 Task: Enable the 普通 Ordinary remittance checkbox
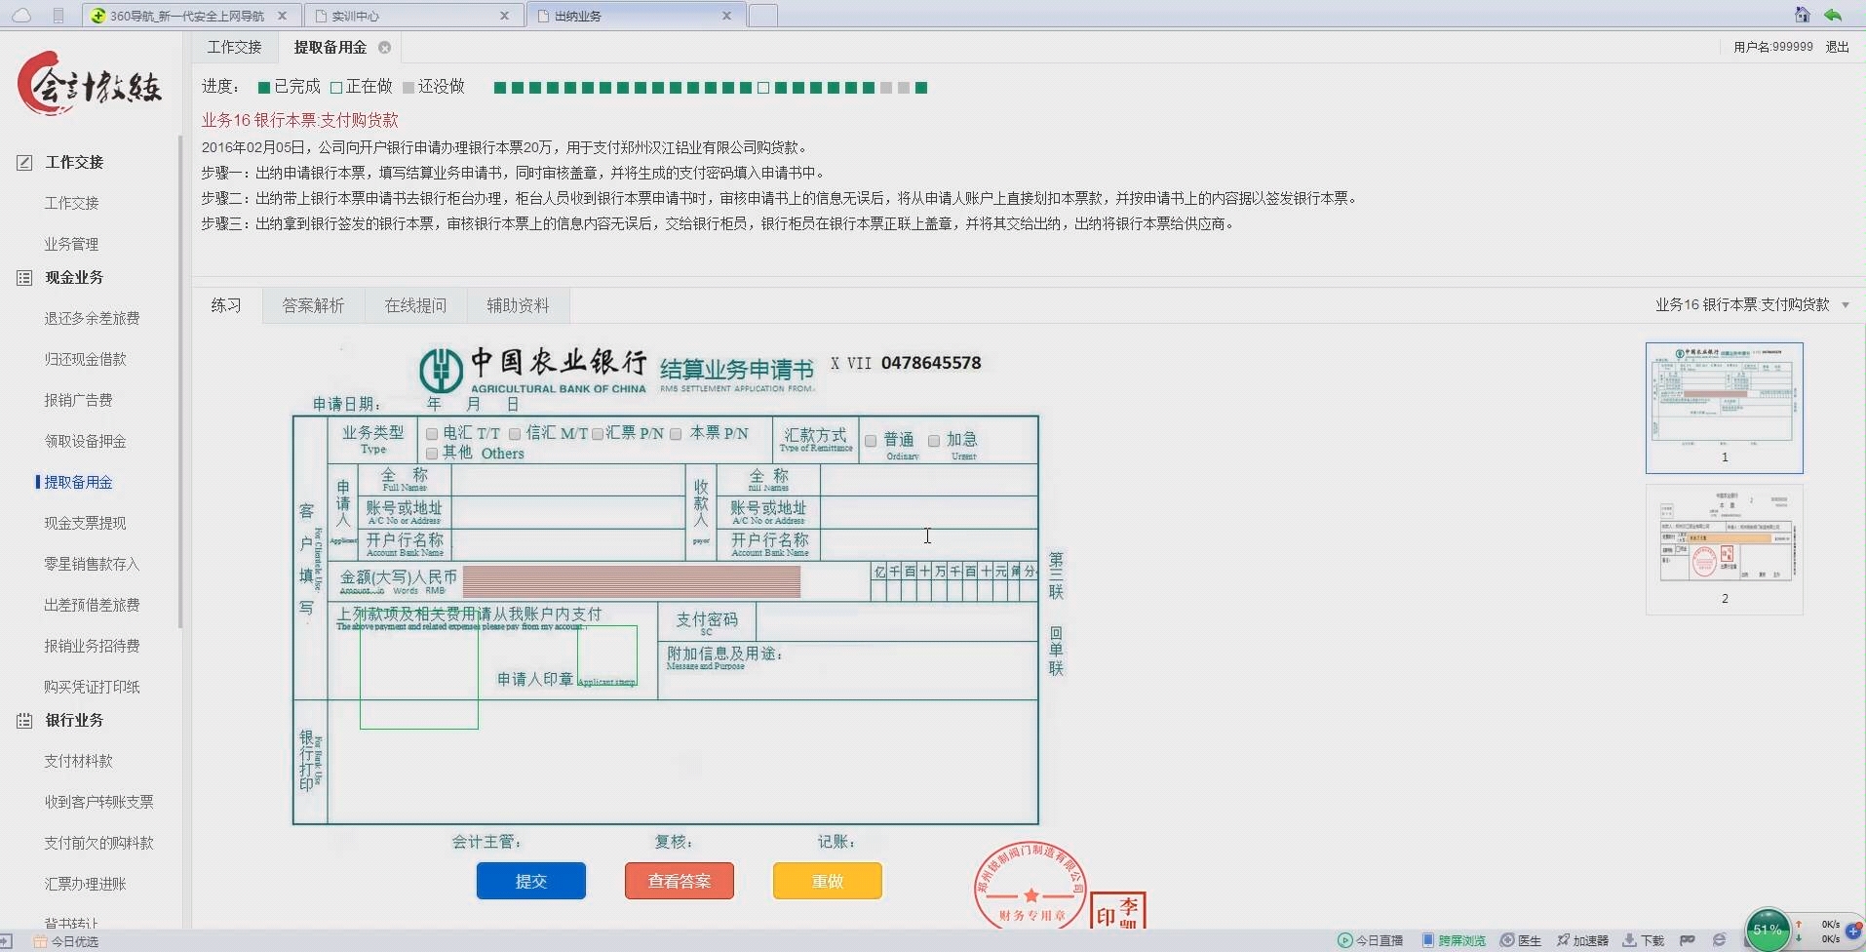click(x=872, y=440)
